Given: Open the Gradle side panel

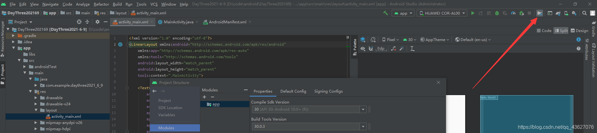Looking at the screenshot, I should [x=594, y=29].
